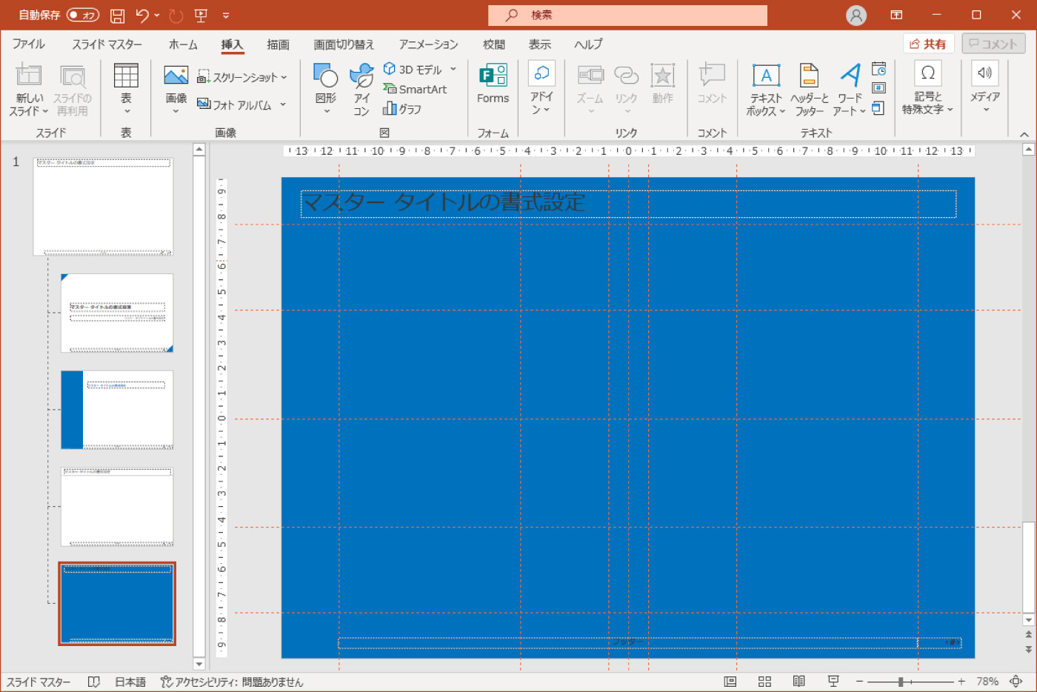The height and width of the screenshot is (692, 1037).
Task: Insert a SmartArt graphic
Action: tap(415, 89)
